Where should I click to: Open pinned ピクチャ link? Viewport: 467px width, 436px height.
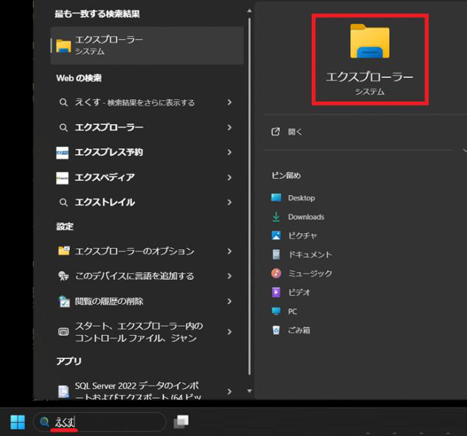pos(302,235)
